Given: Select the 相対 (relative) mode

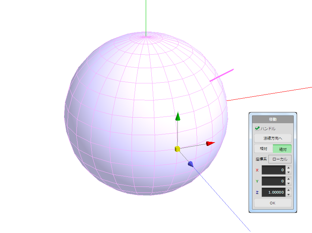Looking at the screenshot, I should (263, 149).
